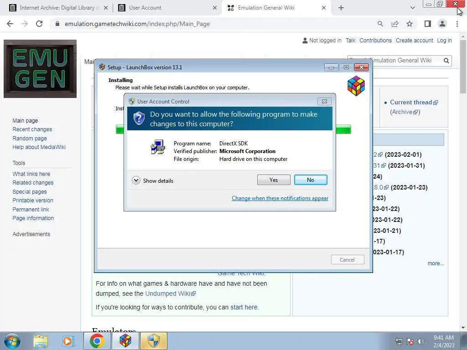Close the Internet Archive tab
467x350 pixels.
pos(106,8)
